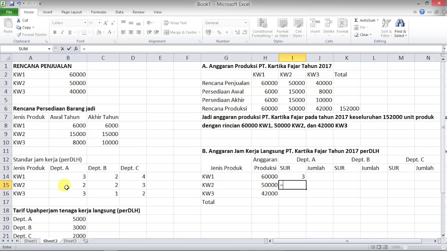This screenshot has height=251, width=447.
Task: Click the Insert Function fx button
Action: [76, 49]
